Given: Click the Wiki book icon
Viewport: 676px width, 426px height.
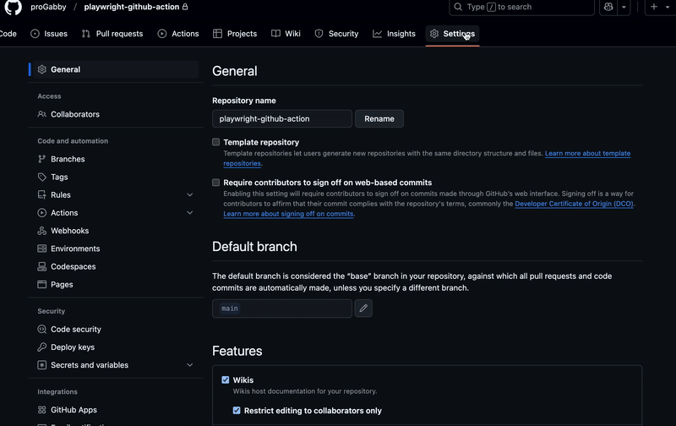Looking at the screenshot, I should 275,34.
